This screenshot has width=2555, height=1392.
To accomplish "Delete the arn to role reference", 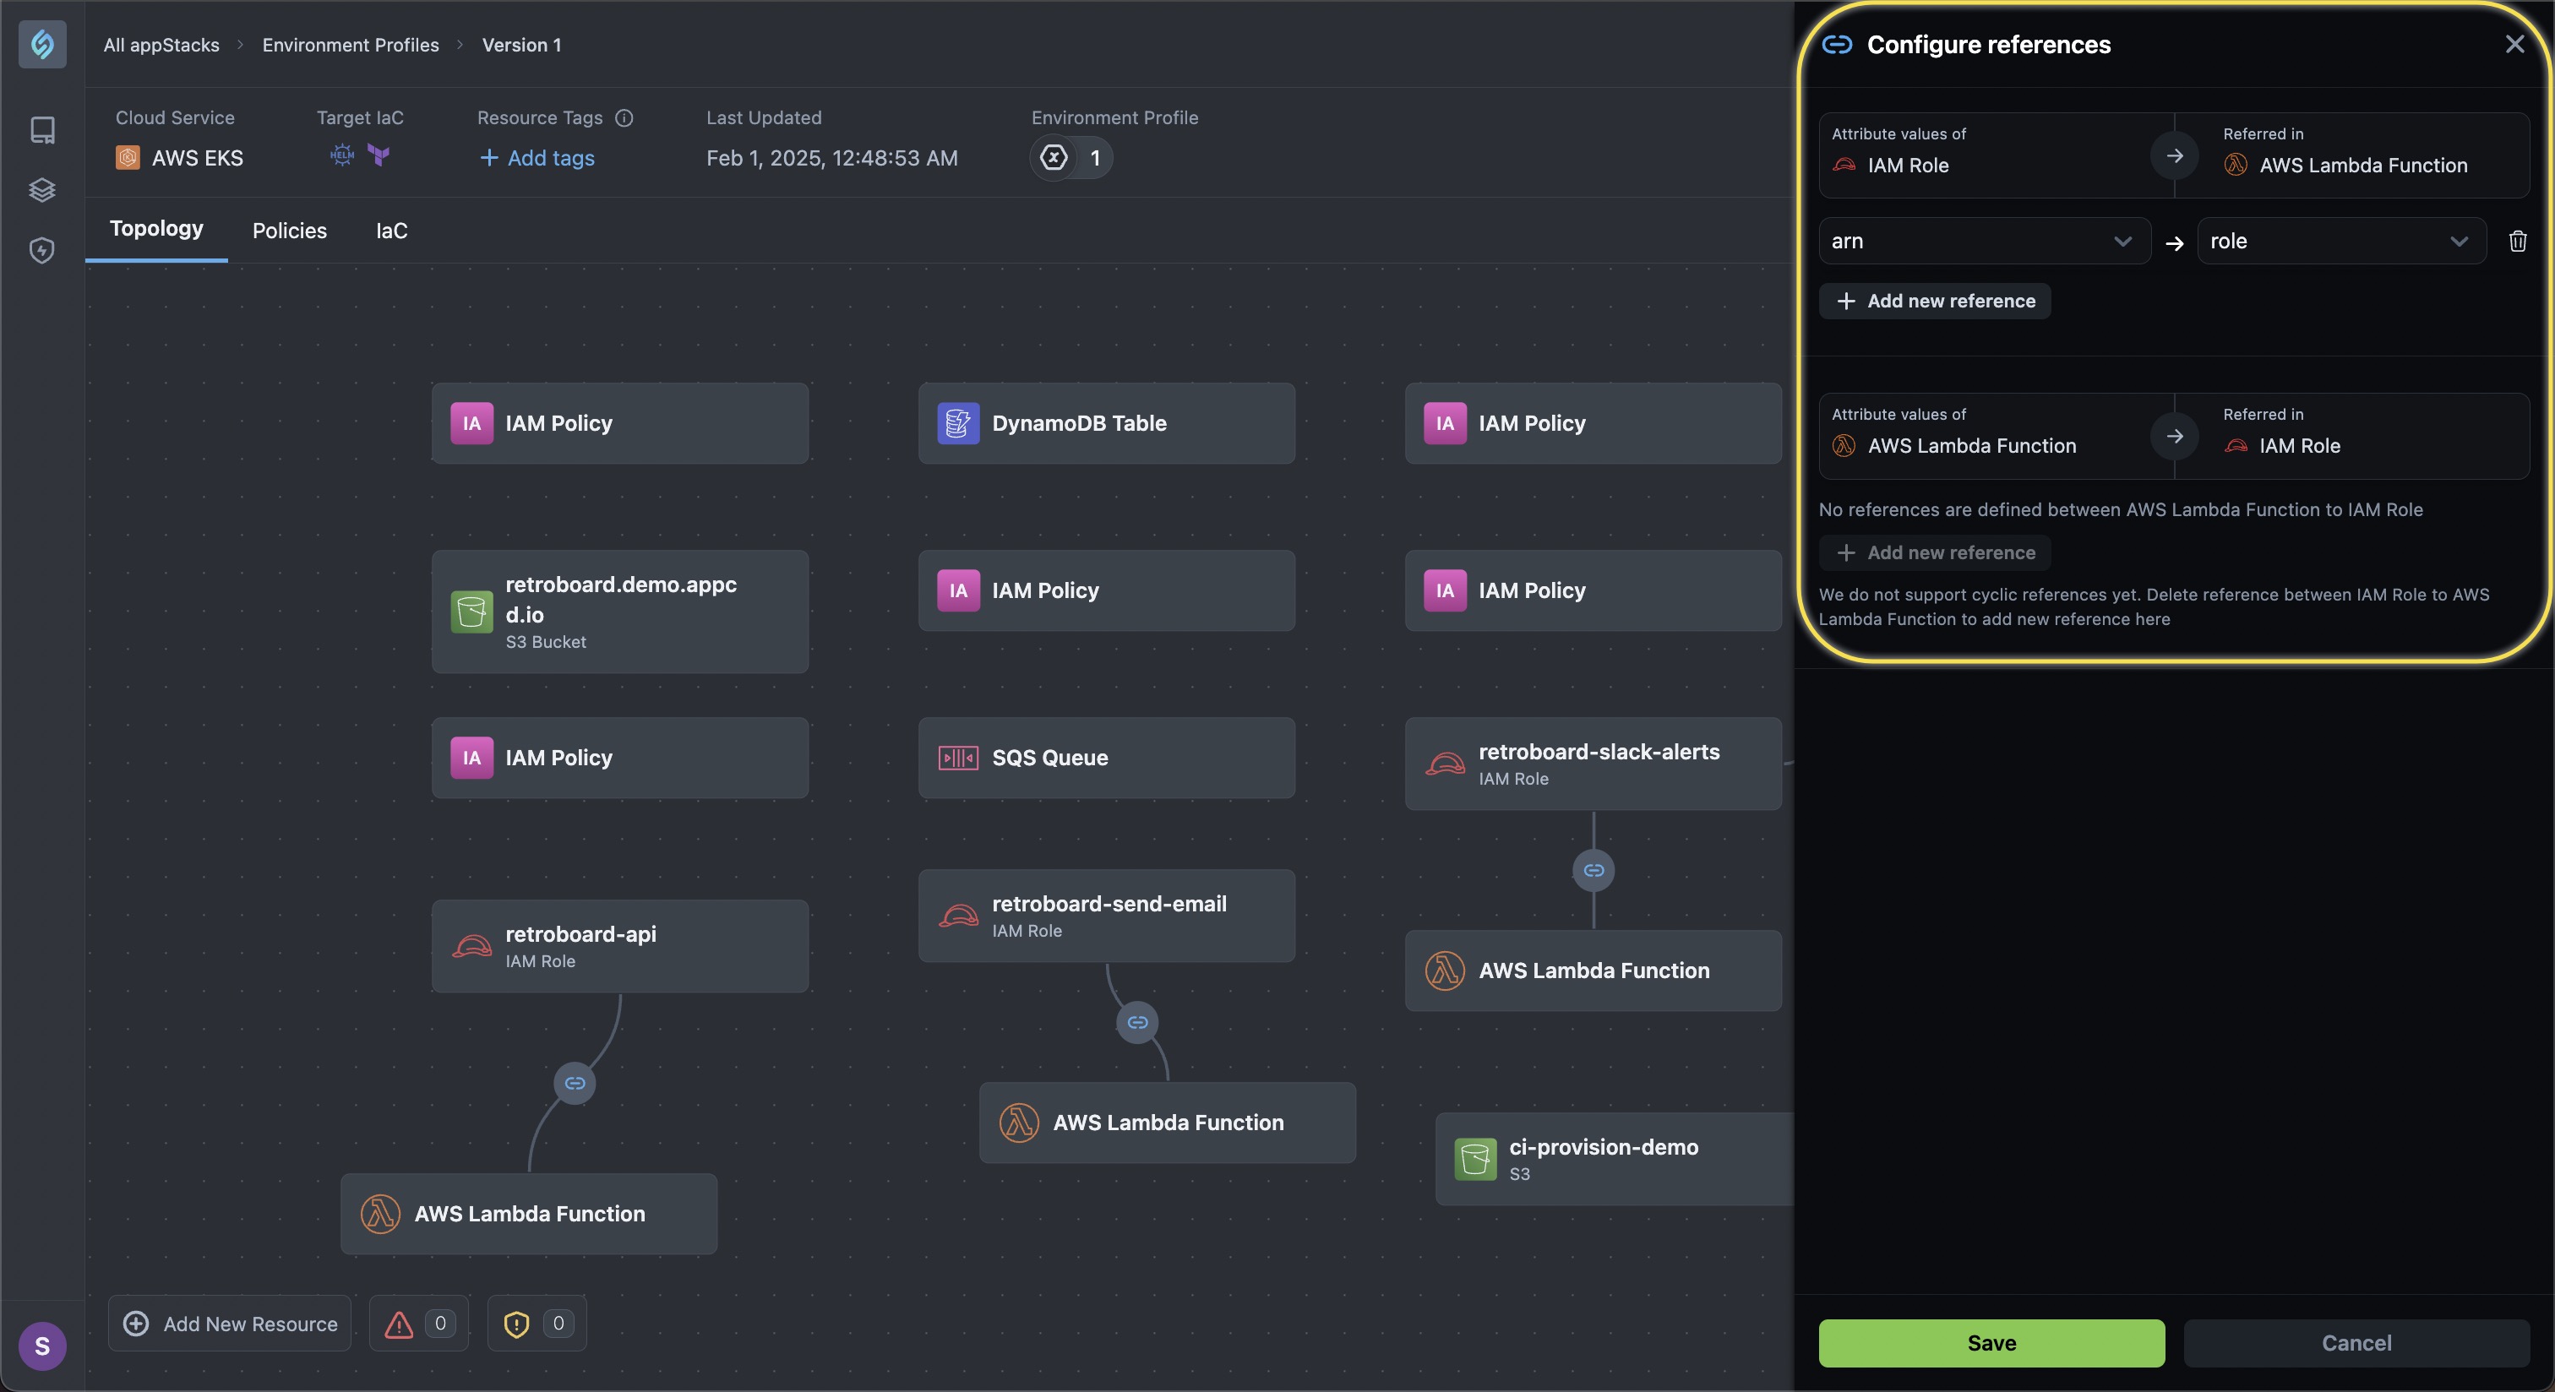I will (x=2517, y=241).
